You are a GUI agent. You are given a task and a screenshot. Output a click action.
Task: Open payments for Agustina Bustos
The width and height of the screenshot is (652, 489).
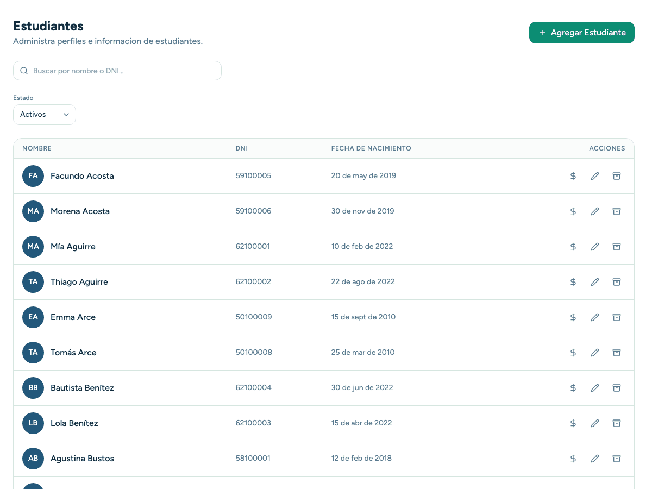(x=573, y=459)
